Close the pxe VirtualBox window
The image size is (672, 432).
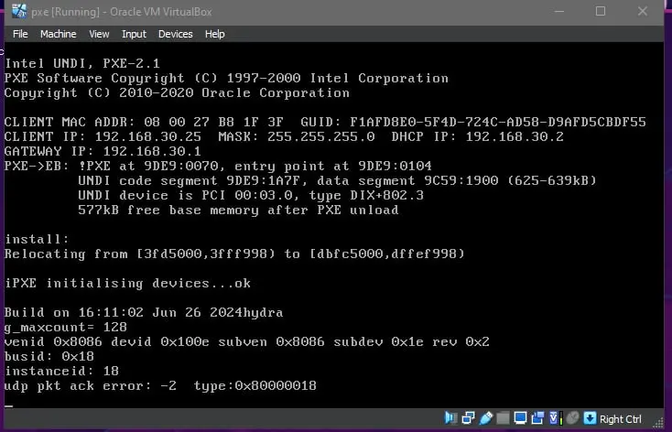[x=643, y=11]
